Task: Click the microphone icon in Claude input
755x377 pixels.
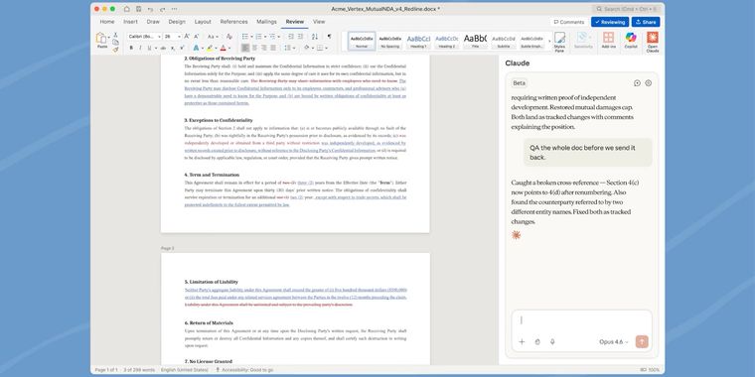Action: click(x=552, y=342)
